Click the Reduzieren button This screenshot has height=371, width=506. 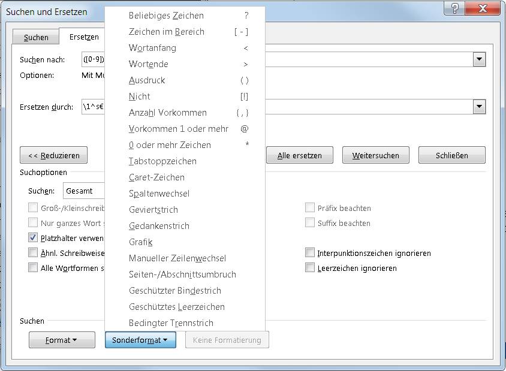pyautogui.click(x=53, y=155)
